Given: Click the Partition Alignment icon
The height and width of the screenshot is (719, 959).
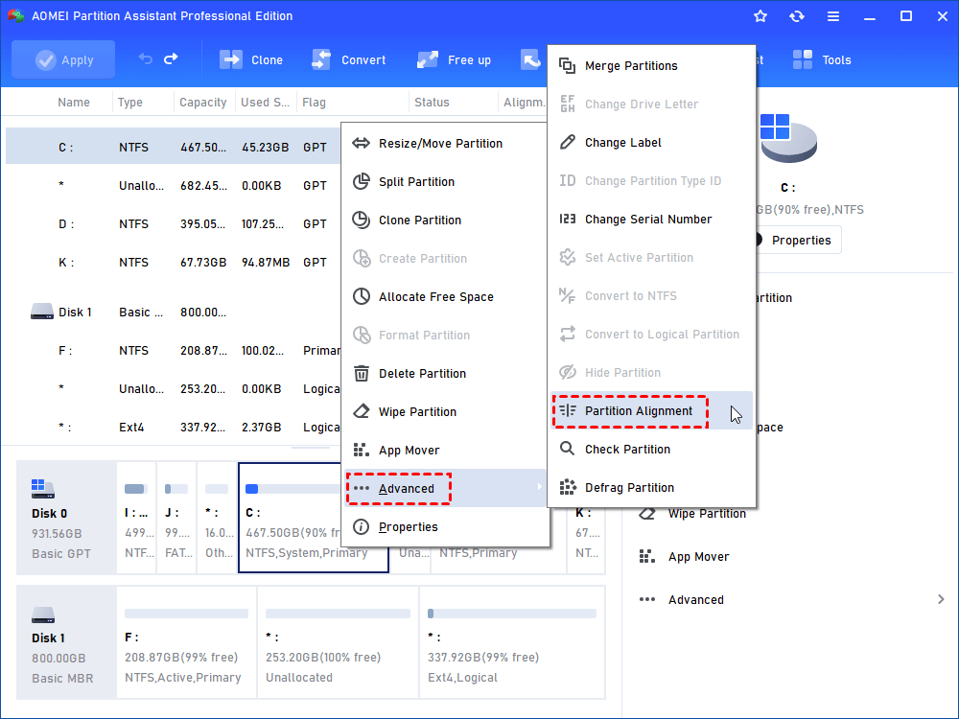Looking at the screenshot, I should pos(568,410).
